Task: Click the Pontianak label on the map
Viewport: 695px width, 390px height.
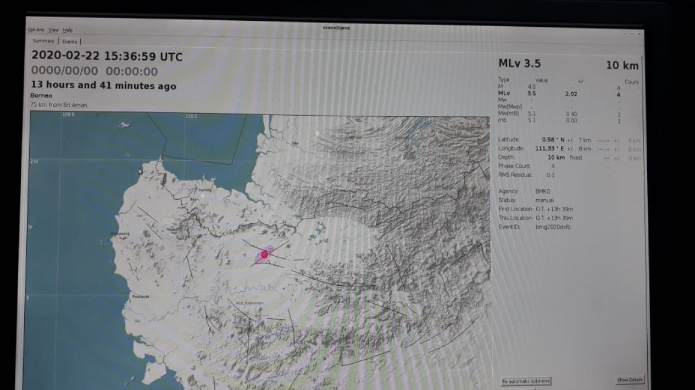Action: (x=140, y=297)
